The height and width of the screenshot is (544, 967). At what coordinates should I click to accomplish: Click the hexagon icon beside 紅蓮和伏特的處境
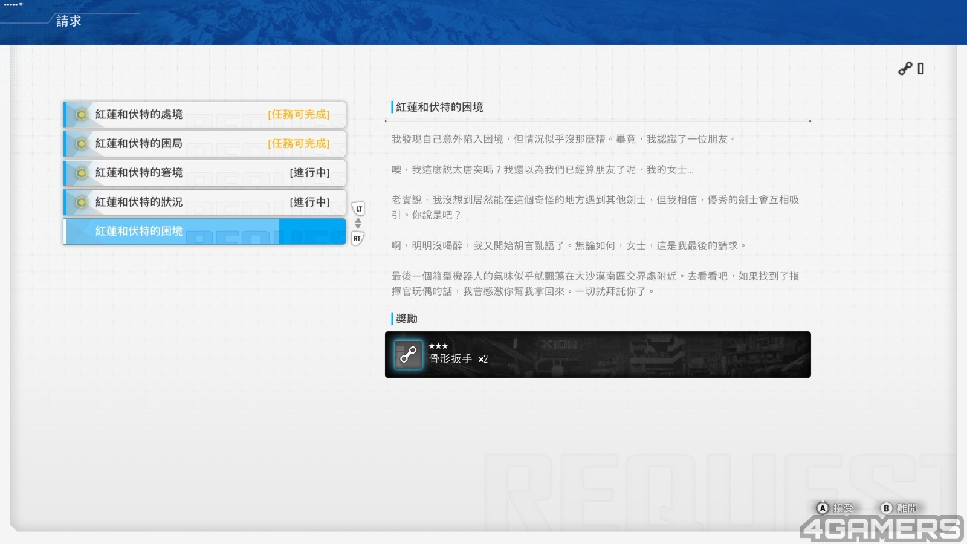[x=81, y=114]
